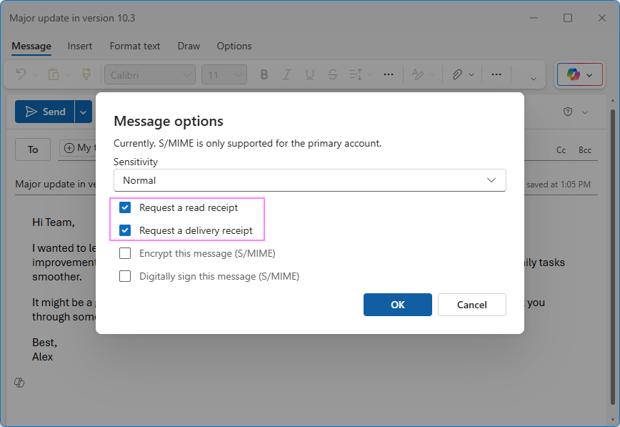This screenshot has width=620, height=427.
Task: Confirm with the OK button
Action: 398,304
